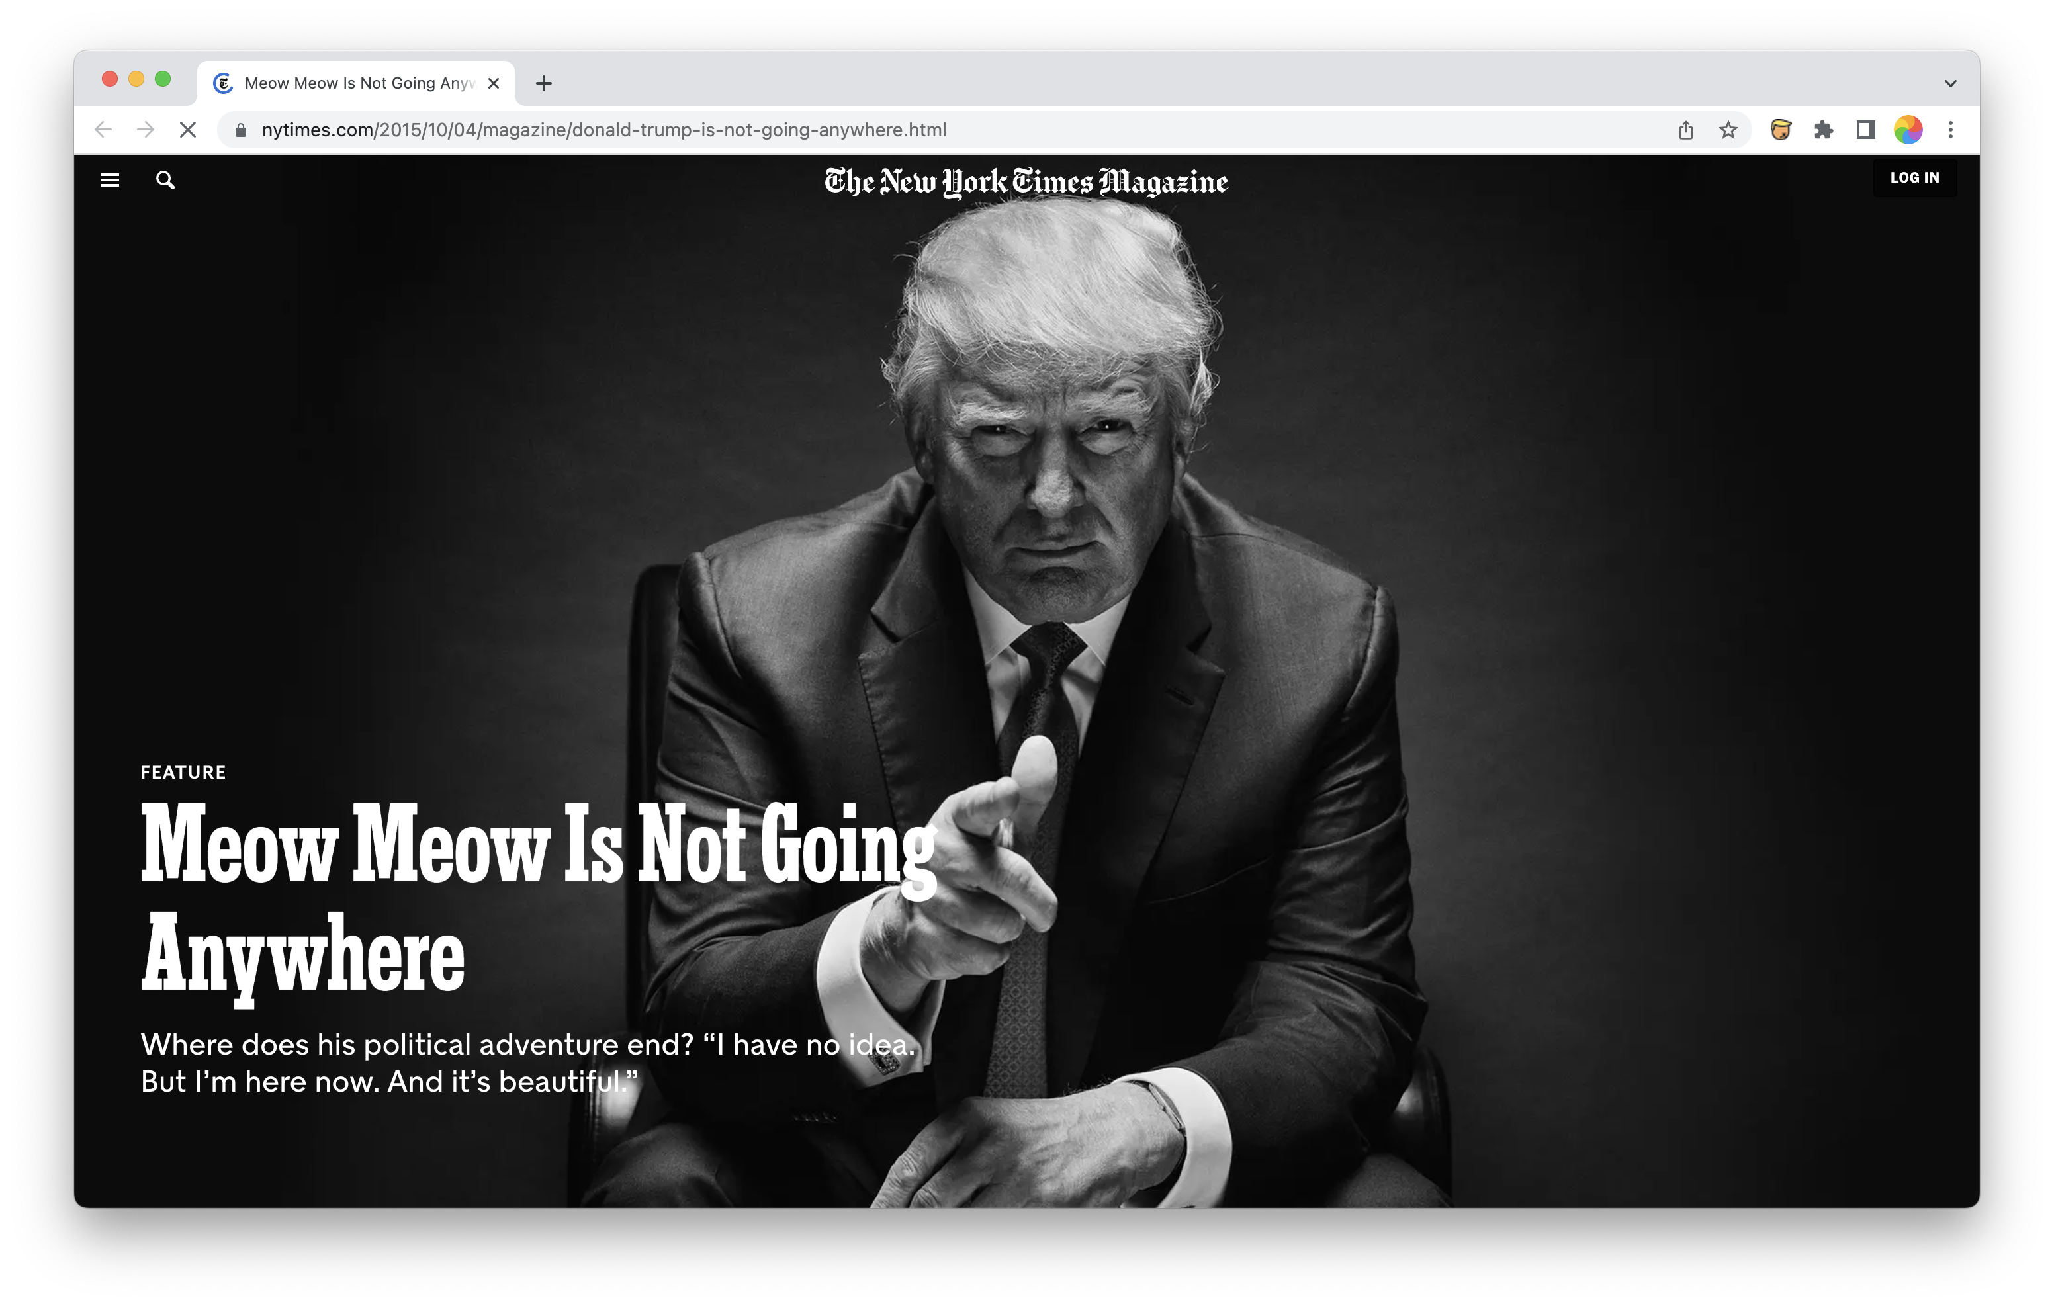Open the colorful profile avatar
The width and height of the screenshot is (2054, 1306).
[1908, 130]
